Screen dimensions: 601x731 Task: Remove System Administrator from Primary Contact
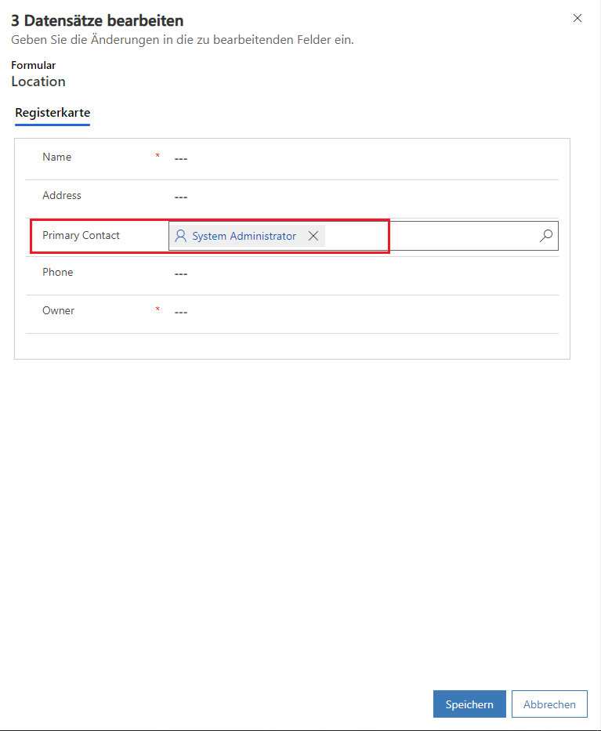click(313, 236)
